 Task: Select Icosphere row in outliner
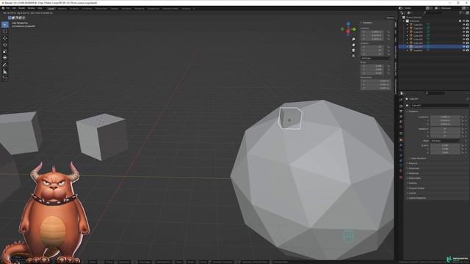point(433,51)
